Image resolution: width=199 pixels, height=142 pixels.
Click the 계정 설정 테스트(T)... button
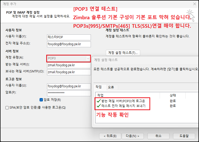click(x=123, y=53)
